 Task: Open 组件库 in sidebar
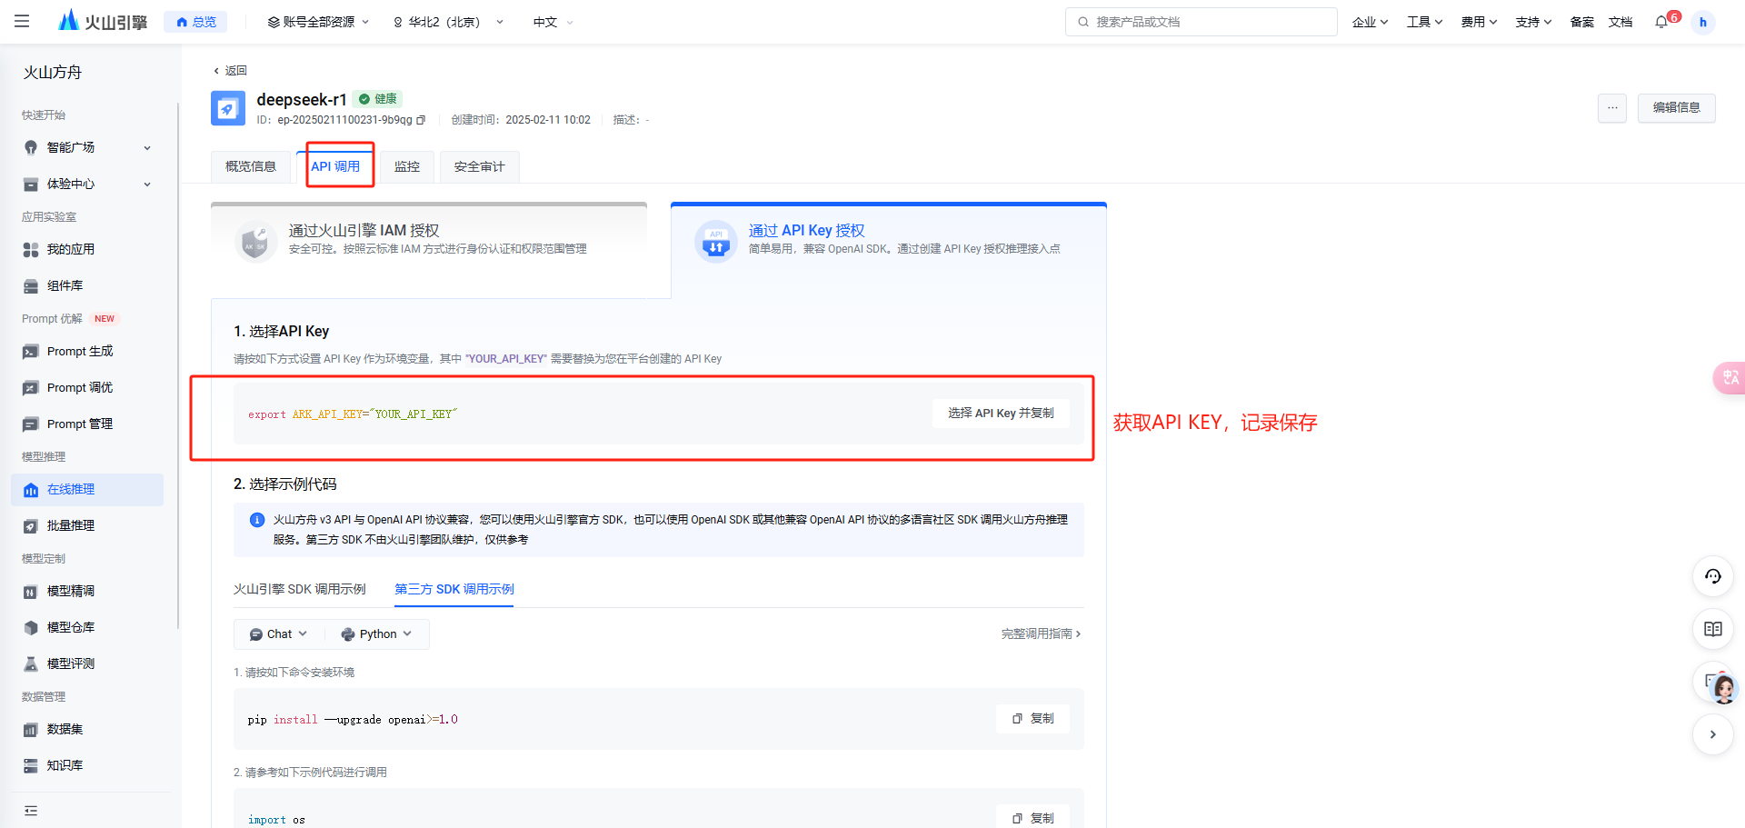pos(87,285)
